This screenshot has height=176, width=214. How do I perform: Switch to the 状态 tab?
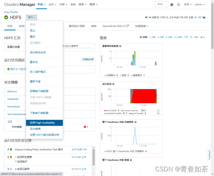click(x=10, y=26)
